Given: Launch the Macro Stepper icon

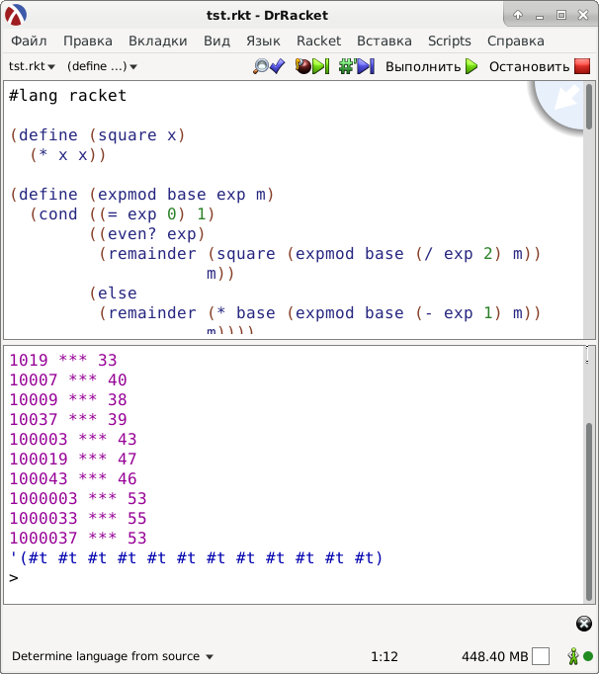Looking at the screenshot, I should [x=357, y=66].
